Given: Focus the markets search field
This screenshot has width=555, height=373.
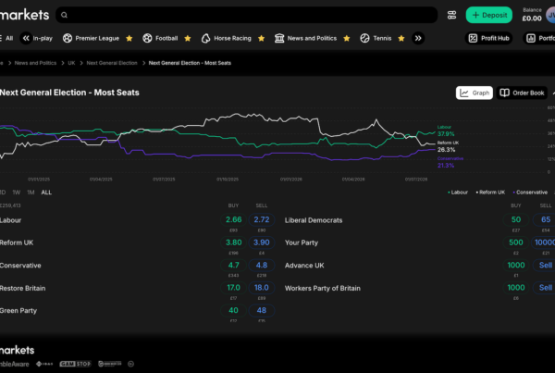Looking at the screenshot, I should tap(246, 15).
